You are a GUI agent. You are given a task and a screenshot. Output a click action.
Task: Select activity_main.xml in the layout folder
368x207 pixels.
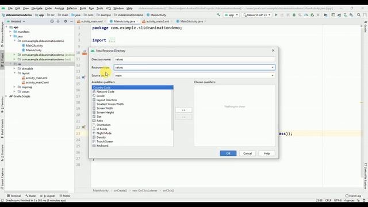(x=36, y=78)
